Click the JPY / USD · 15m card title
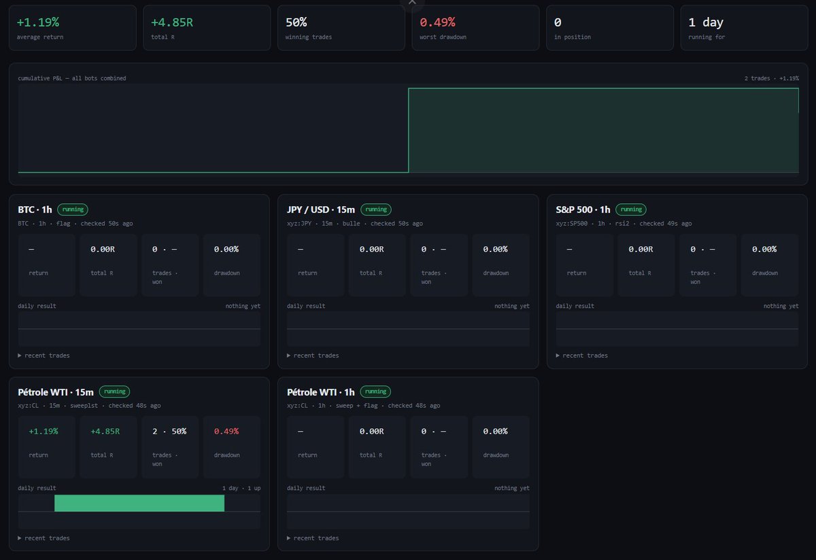This screenshot has width=816, height=560. click(321, 209)
